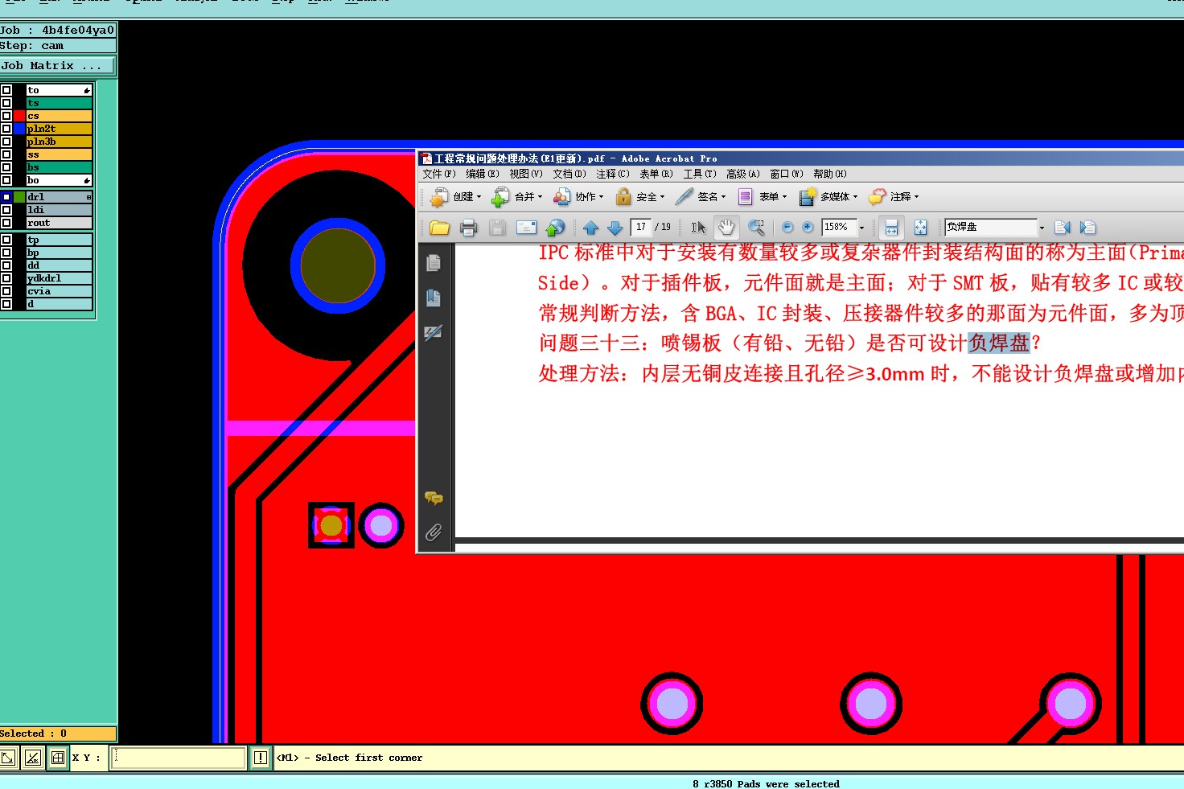Click the red color swatch of cs layer
The width and height of the screenshot is (1184, 789).
coord(19,116)
